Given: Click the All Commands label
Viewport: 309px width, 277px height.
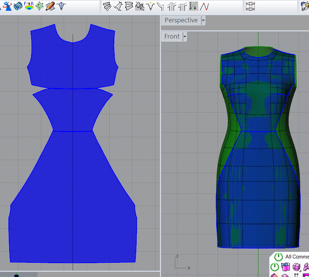Looking at the screenshot, I should pyautogui.click(x=297, y=257).
